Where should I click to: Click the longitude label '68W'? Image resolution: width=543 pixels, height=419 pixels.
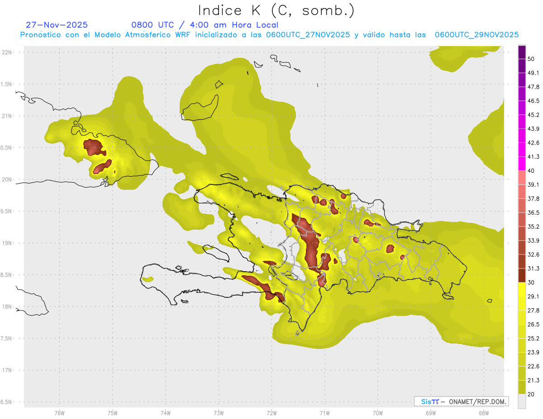[484, 413]
